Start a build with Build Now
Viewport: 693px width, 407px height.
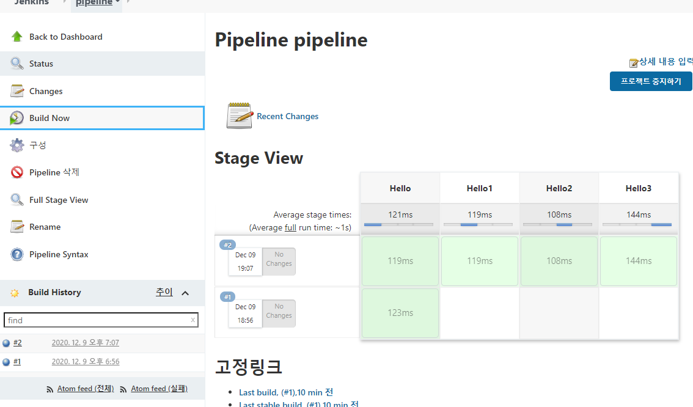(50, 118)
